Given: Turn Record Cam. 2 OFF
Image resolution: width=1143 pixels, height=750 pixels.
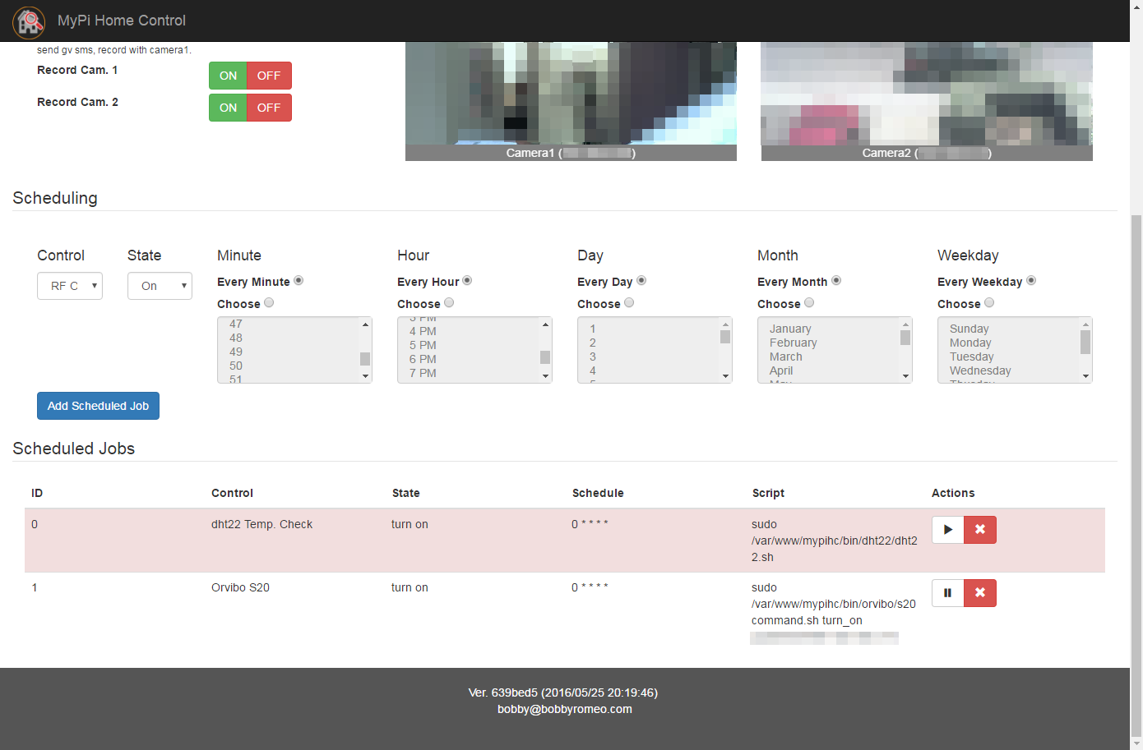Looking at the screenshot, I should coord(269,108).
